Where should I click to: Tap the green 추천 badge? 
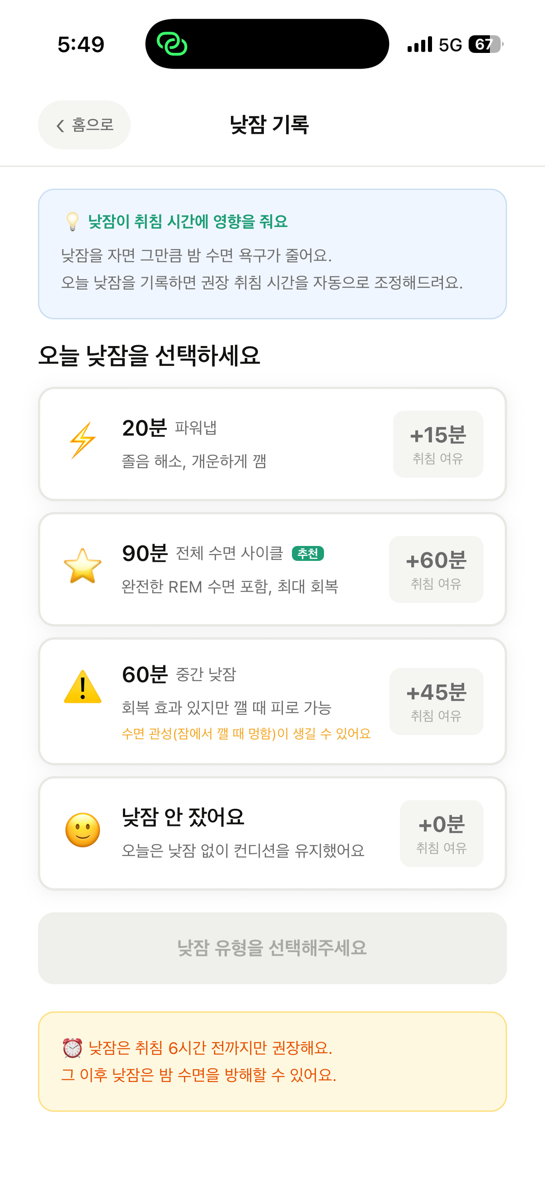308,553
